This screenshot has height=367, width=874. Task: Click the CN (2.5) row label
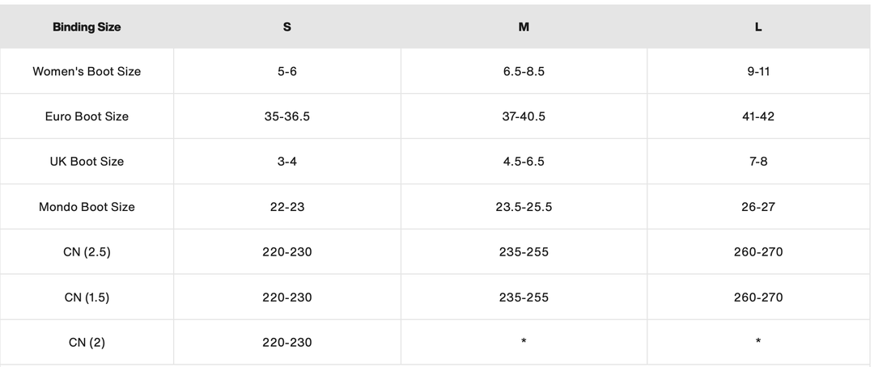tap(87, 252)
